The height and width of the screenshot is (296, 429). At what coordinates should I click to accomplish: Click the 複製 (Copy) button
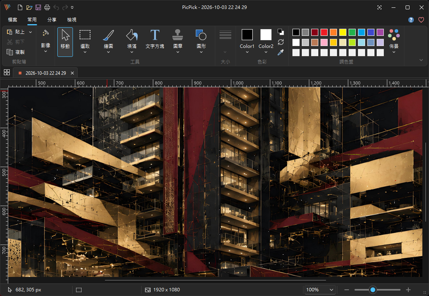point(16,52)
